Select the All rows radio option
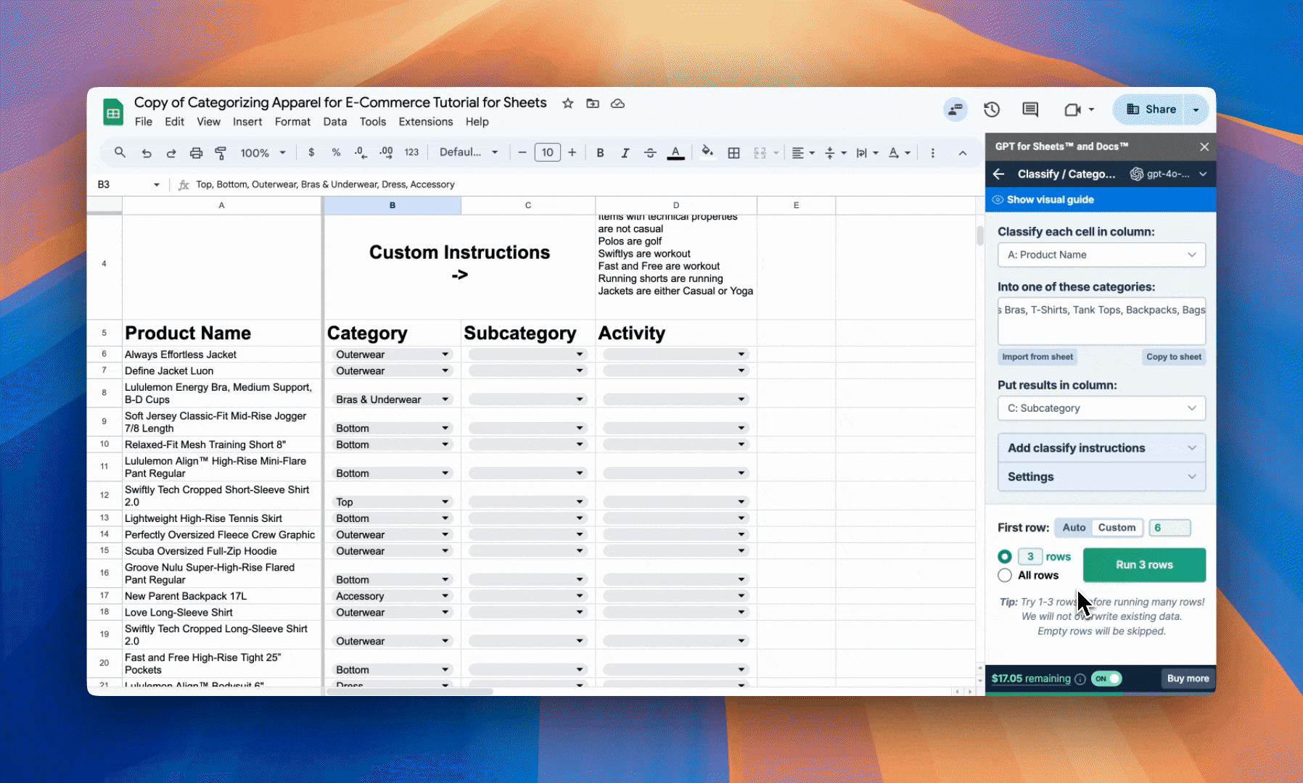The image size is (1303, 783). coord(1005,576)
